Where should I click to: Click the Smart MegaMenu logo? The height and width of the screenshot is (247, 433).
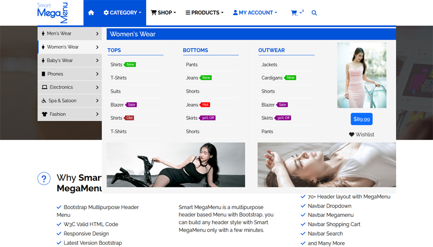tap(53, 12)
